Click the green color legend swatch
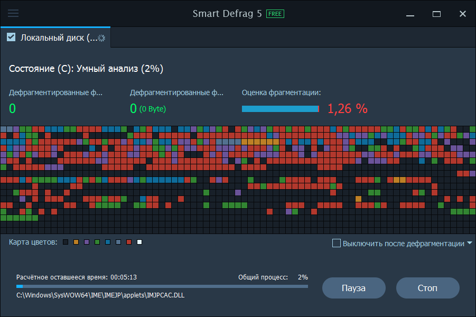476x317 pixels. click(x=97, y=242)
